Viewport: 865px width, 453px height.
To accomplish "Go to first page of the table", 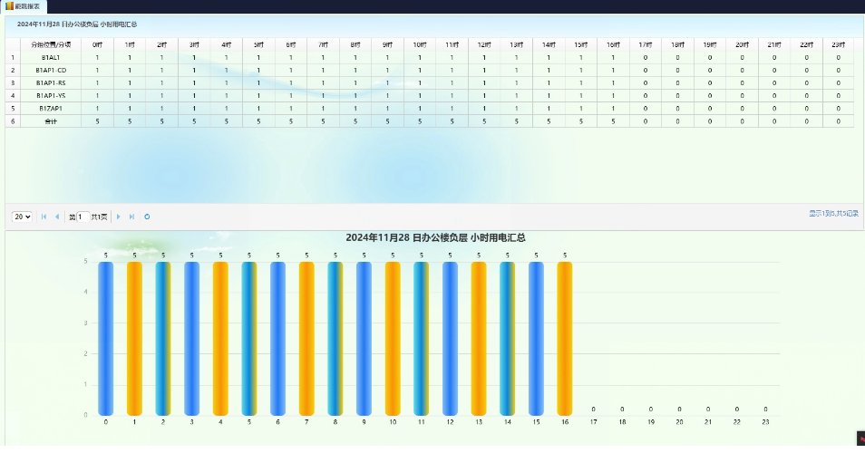I will coord(44,217).
